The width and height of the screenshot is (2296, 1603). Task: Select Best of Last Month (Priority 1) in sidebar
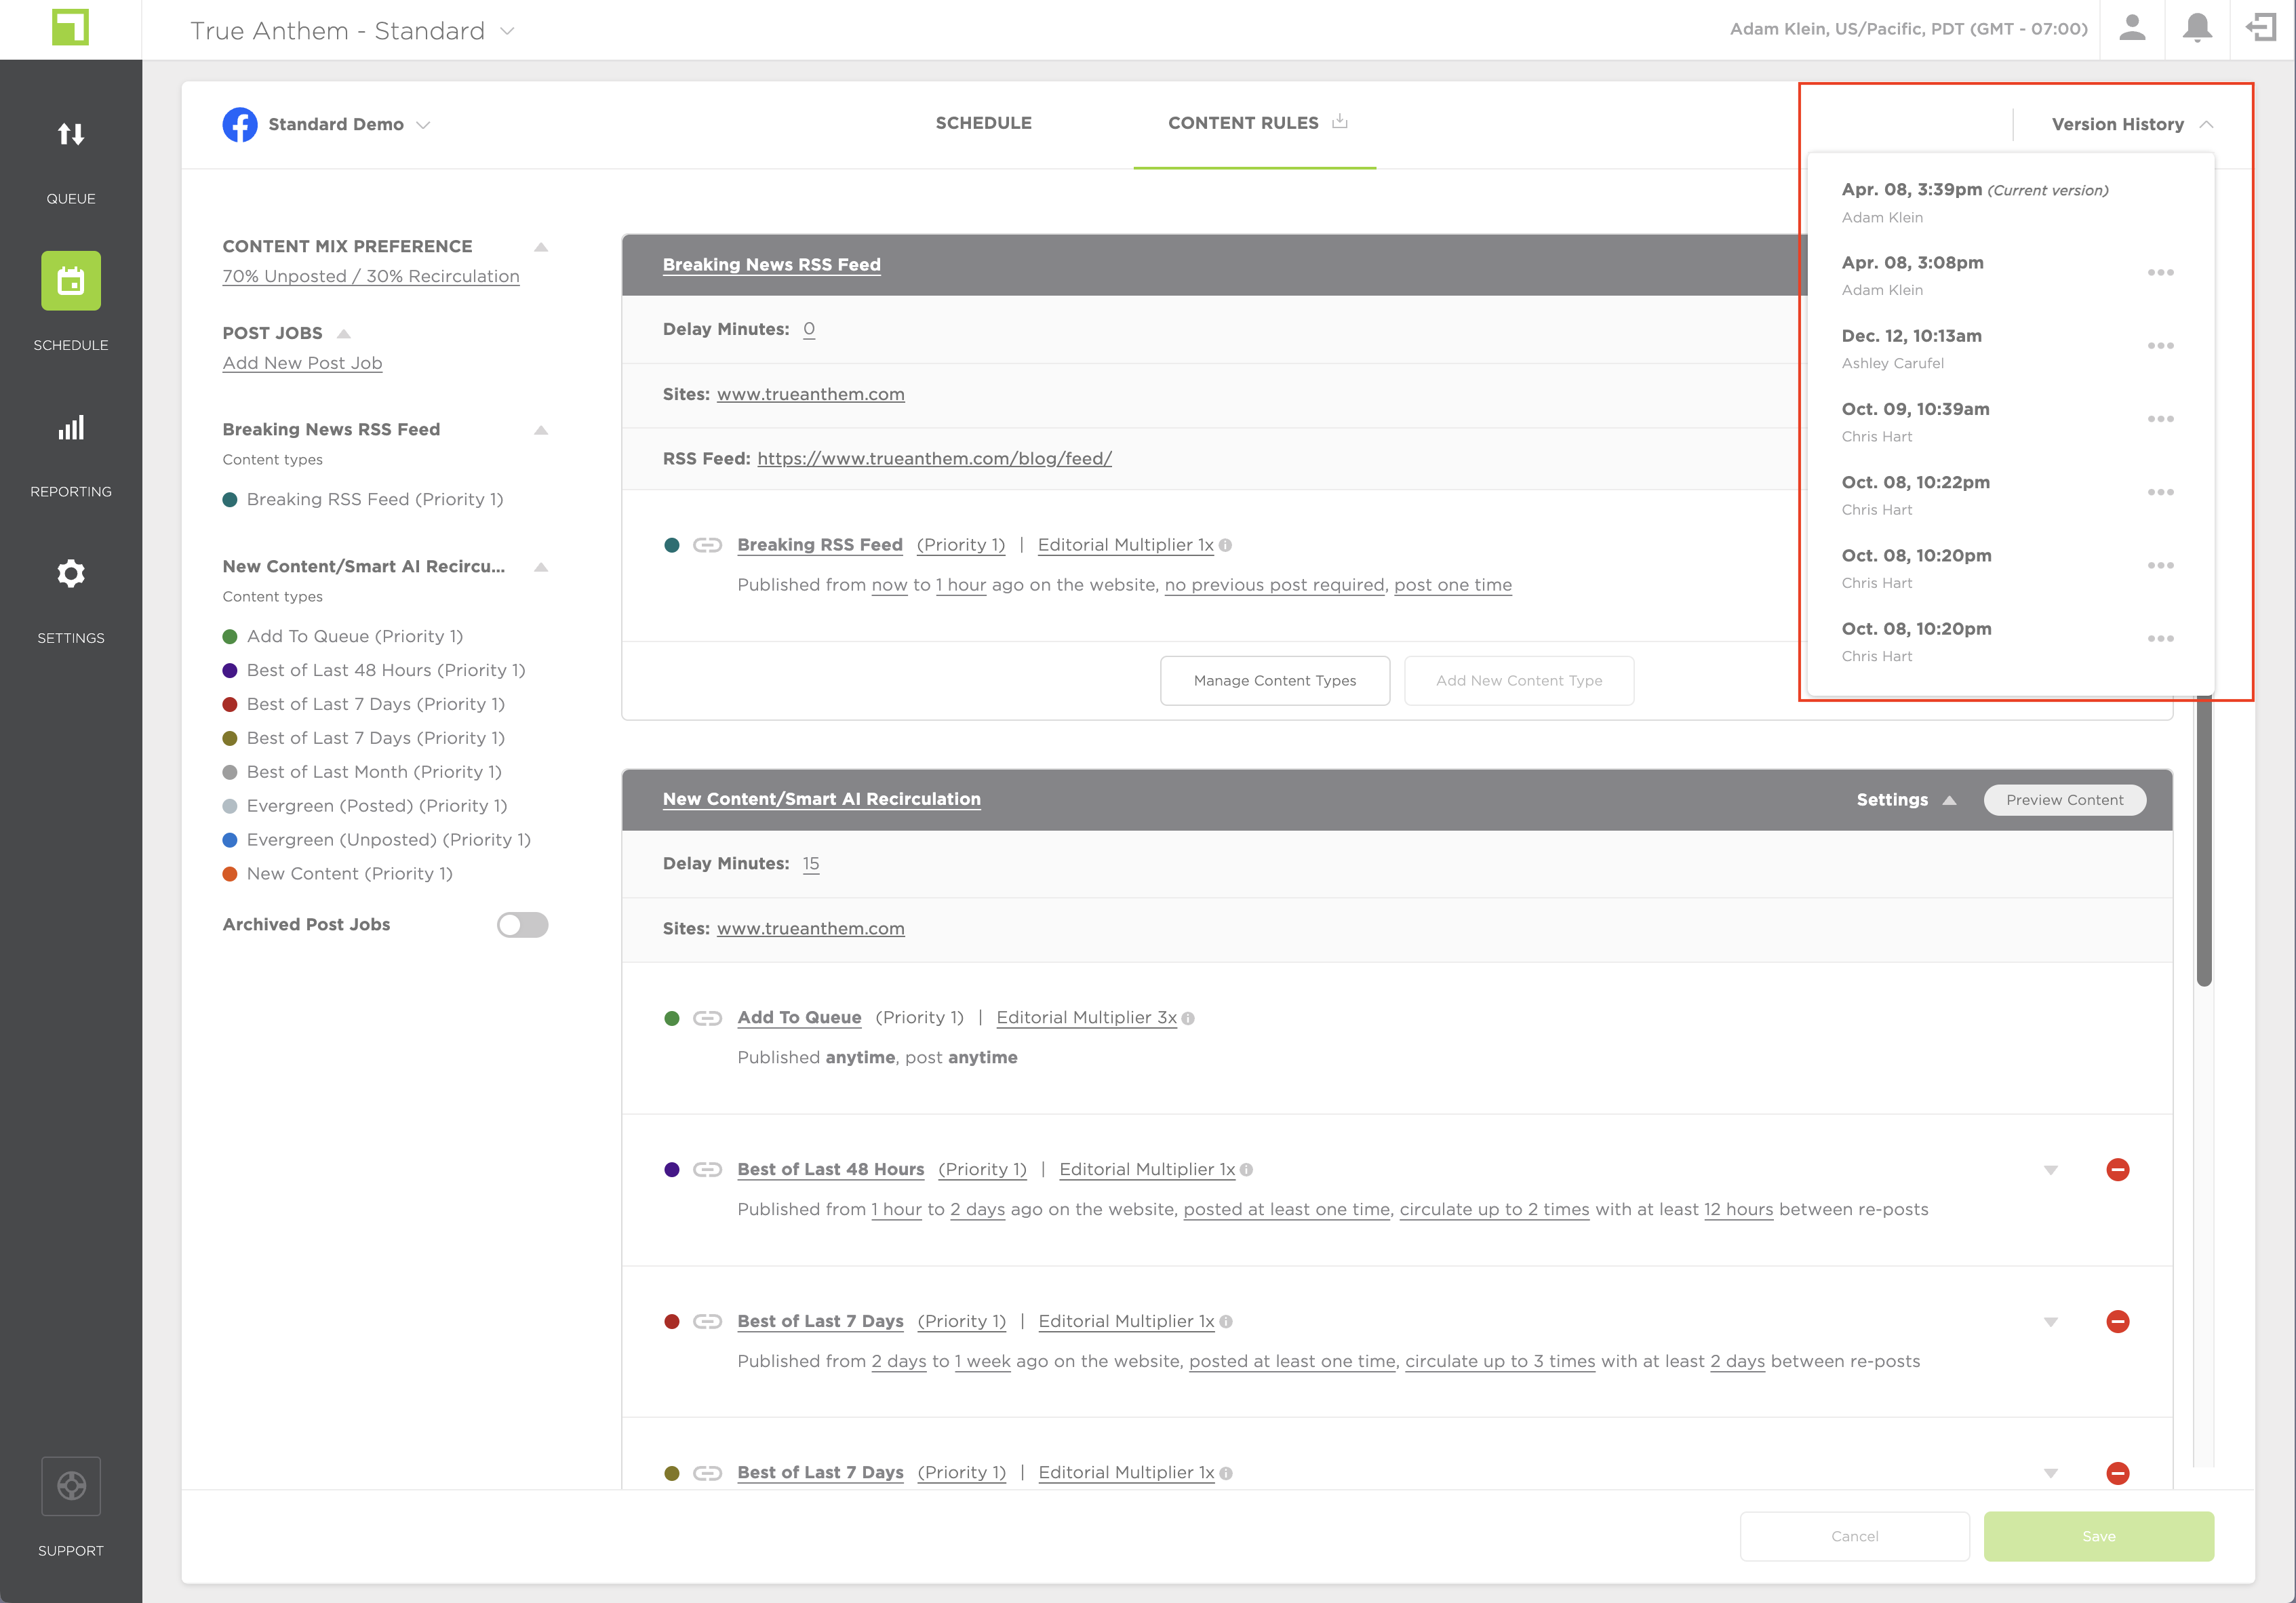pos(374,772)
